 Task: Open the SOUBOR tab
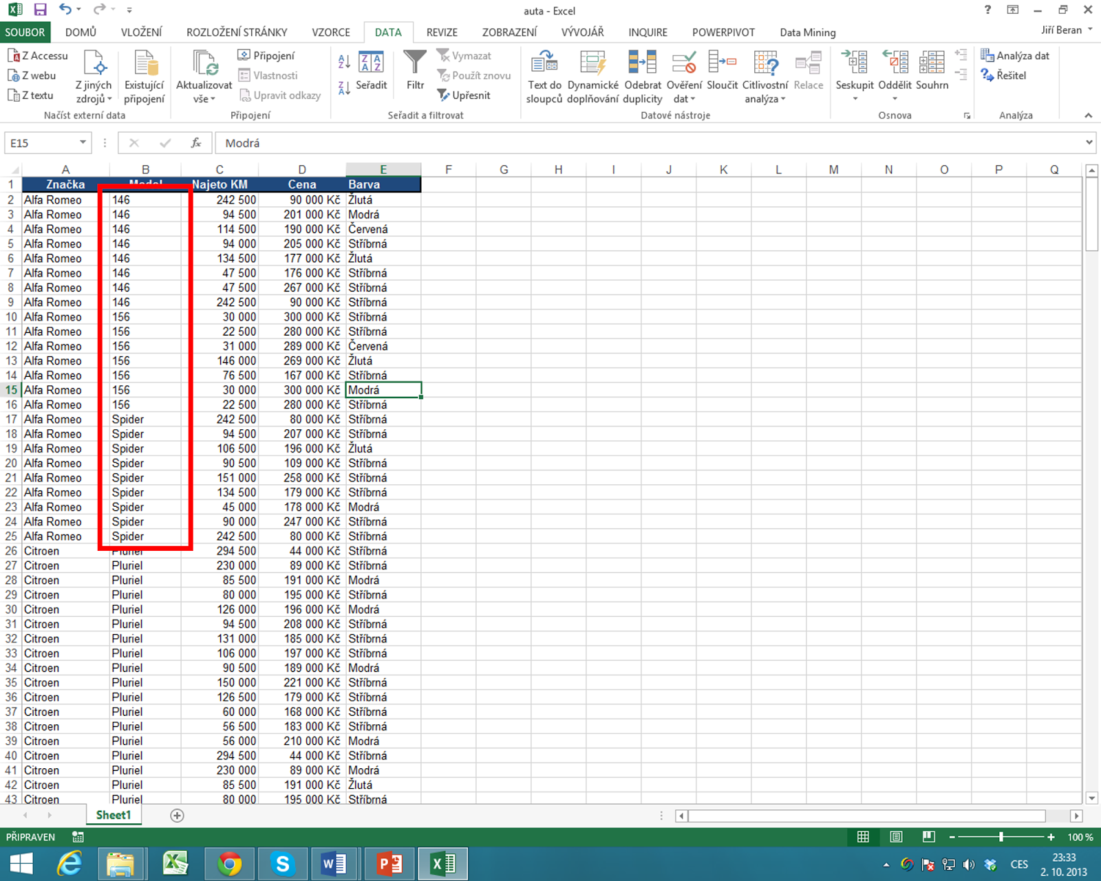point(25,32)
